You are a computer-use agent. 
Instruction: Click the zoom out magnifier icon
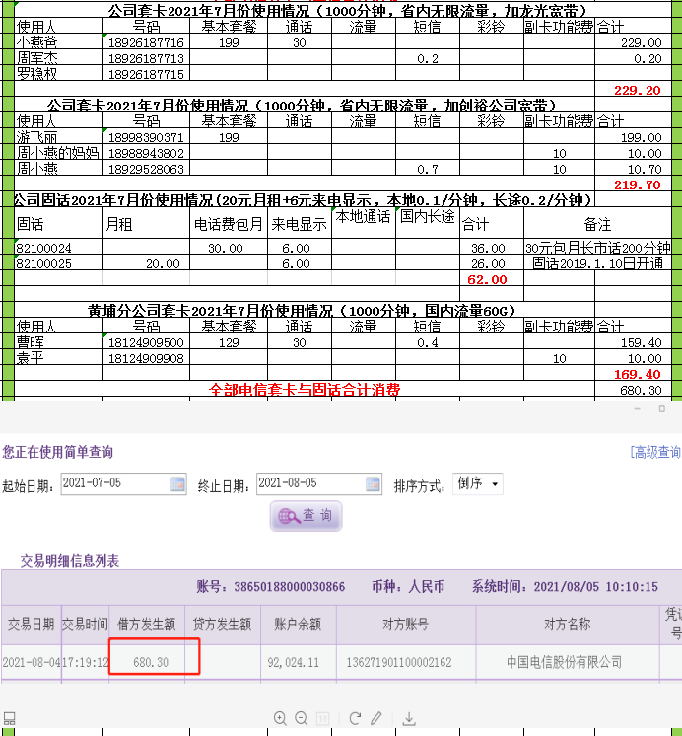coord(302,719)
